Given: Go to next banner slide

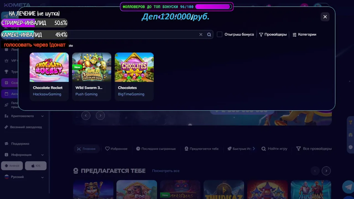Looking at the screenshot, I should click(100, 116).
